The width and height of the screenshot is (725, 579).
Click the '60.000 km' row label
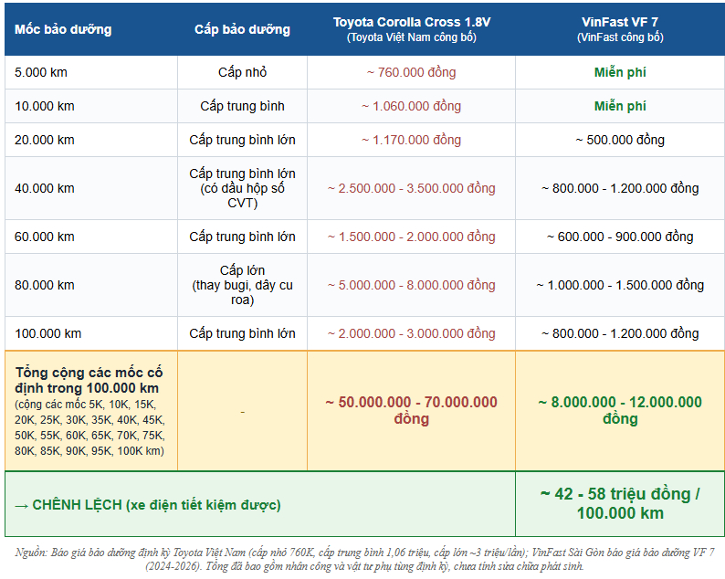(45, 237)
